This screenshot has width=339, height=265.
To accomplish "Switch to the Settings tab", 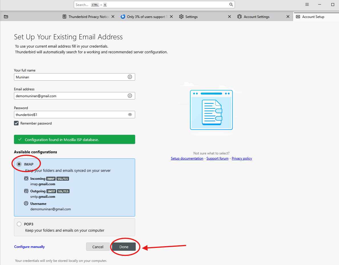I will click(x=205, y=17).
